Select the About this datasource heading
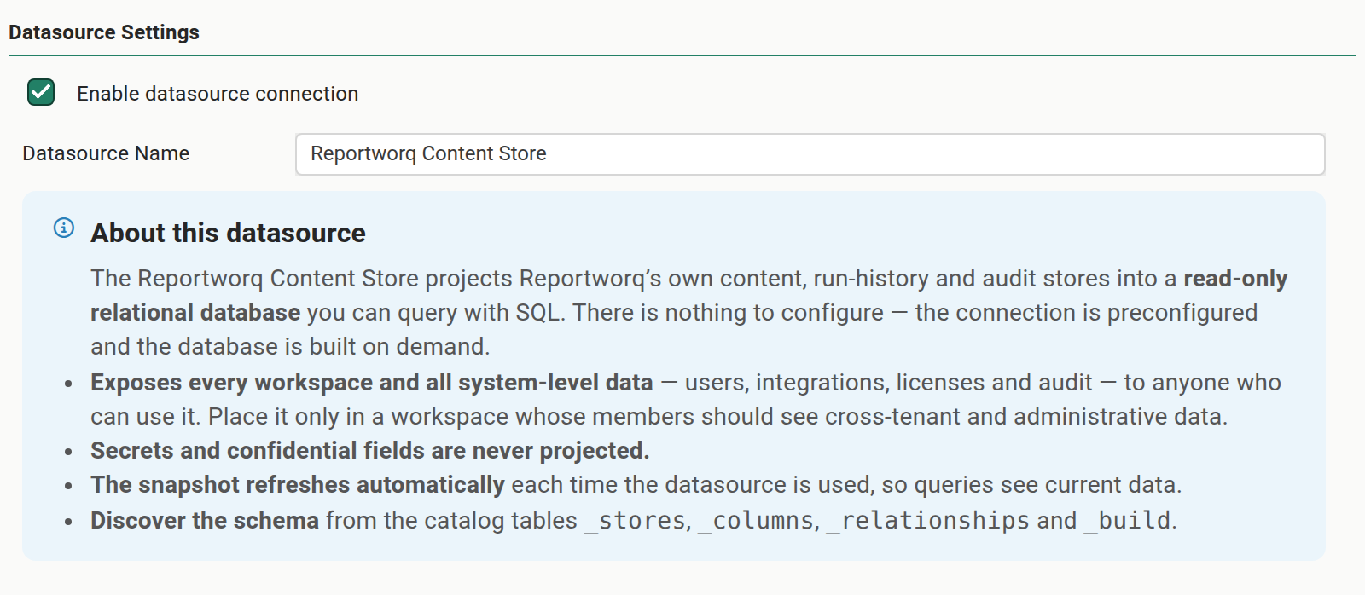Viewport: 1365px width, 595px height. click(x=228, y=233)
